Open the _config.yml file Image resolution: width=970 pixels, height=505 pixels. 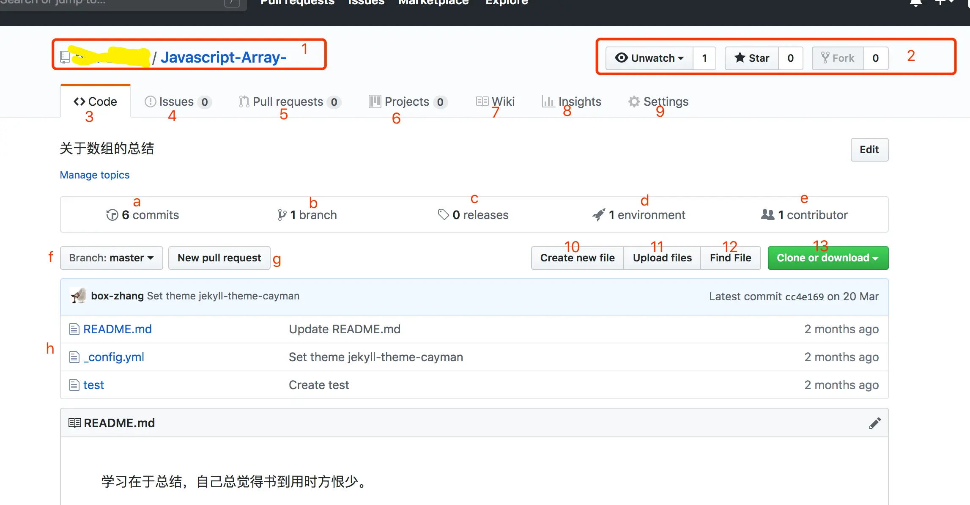[114, 357]
